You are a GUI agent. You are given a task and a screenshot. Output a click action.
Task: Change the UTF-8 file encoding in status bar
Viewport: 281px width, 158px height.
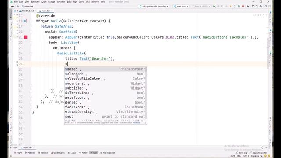click(246, 156)
